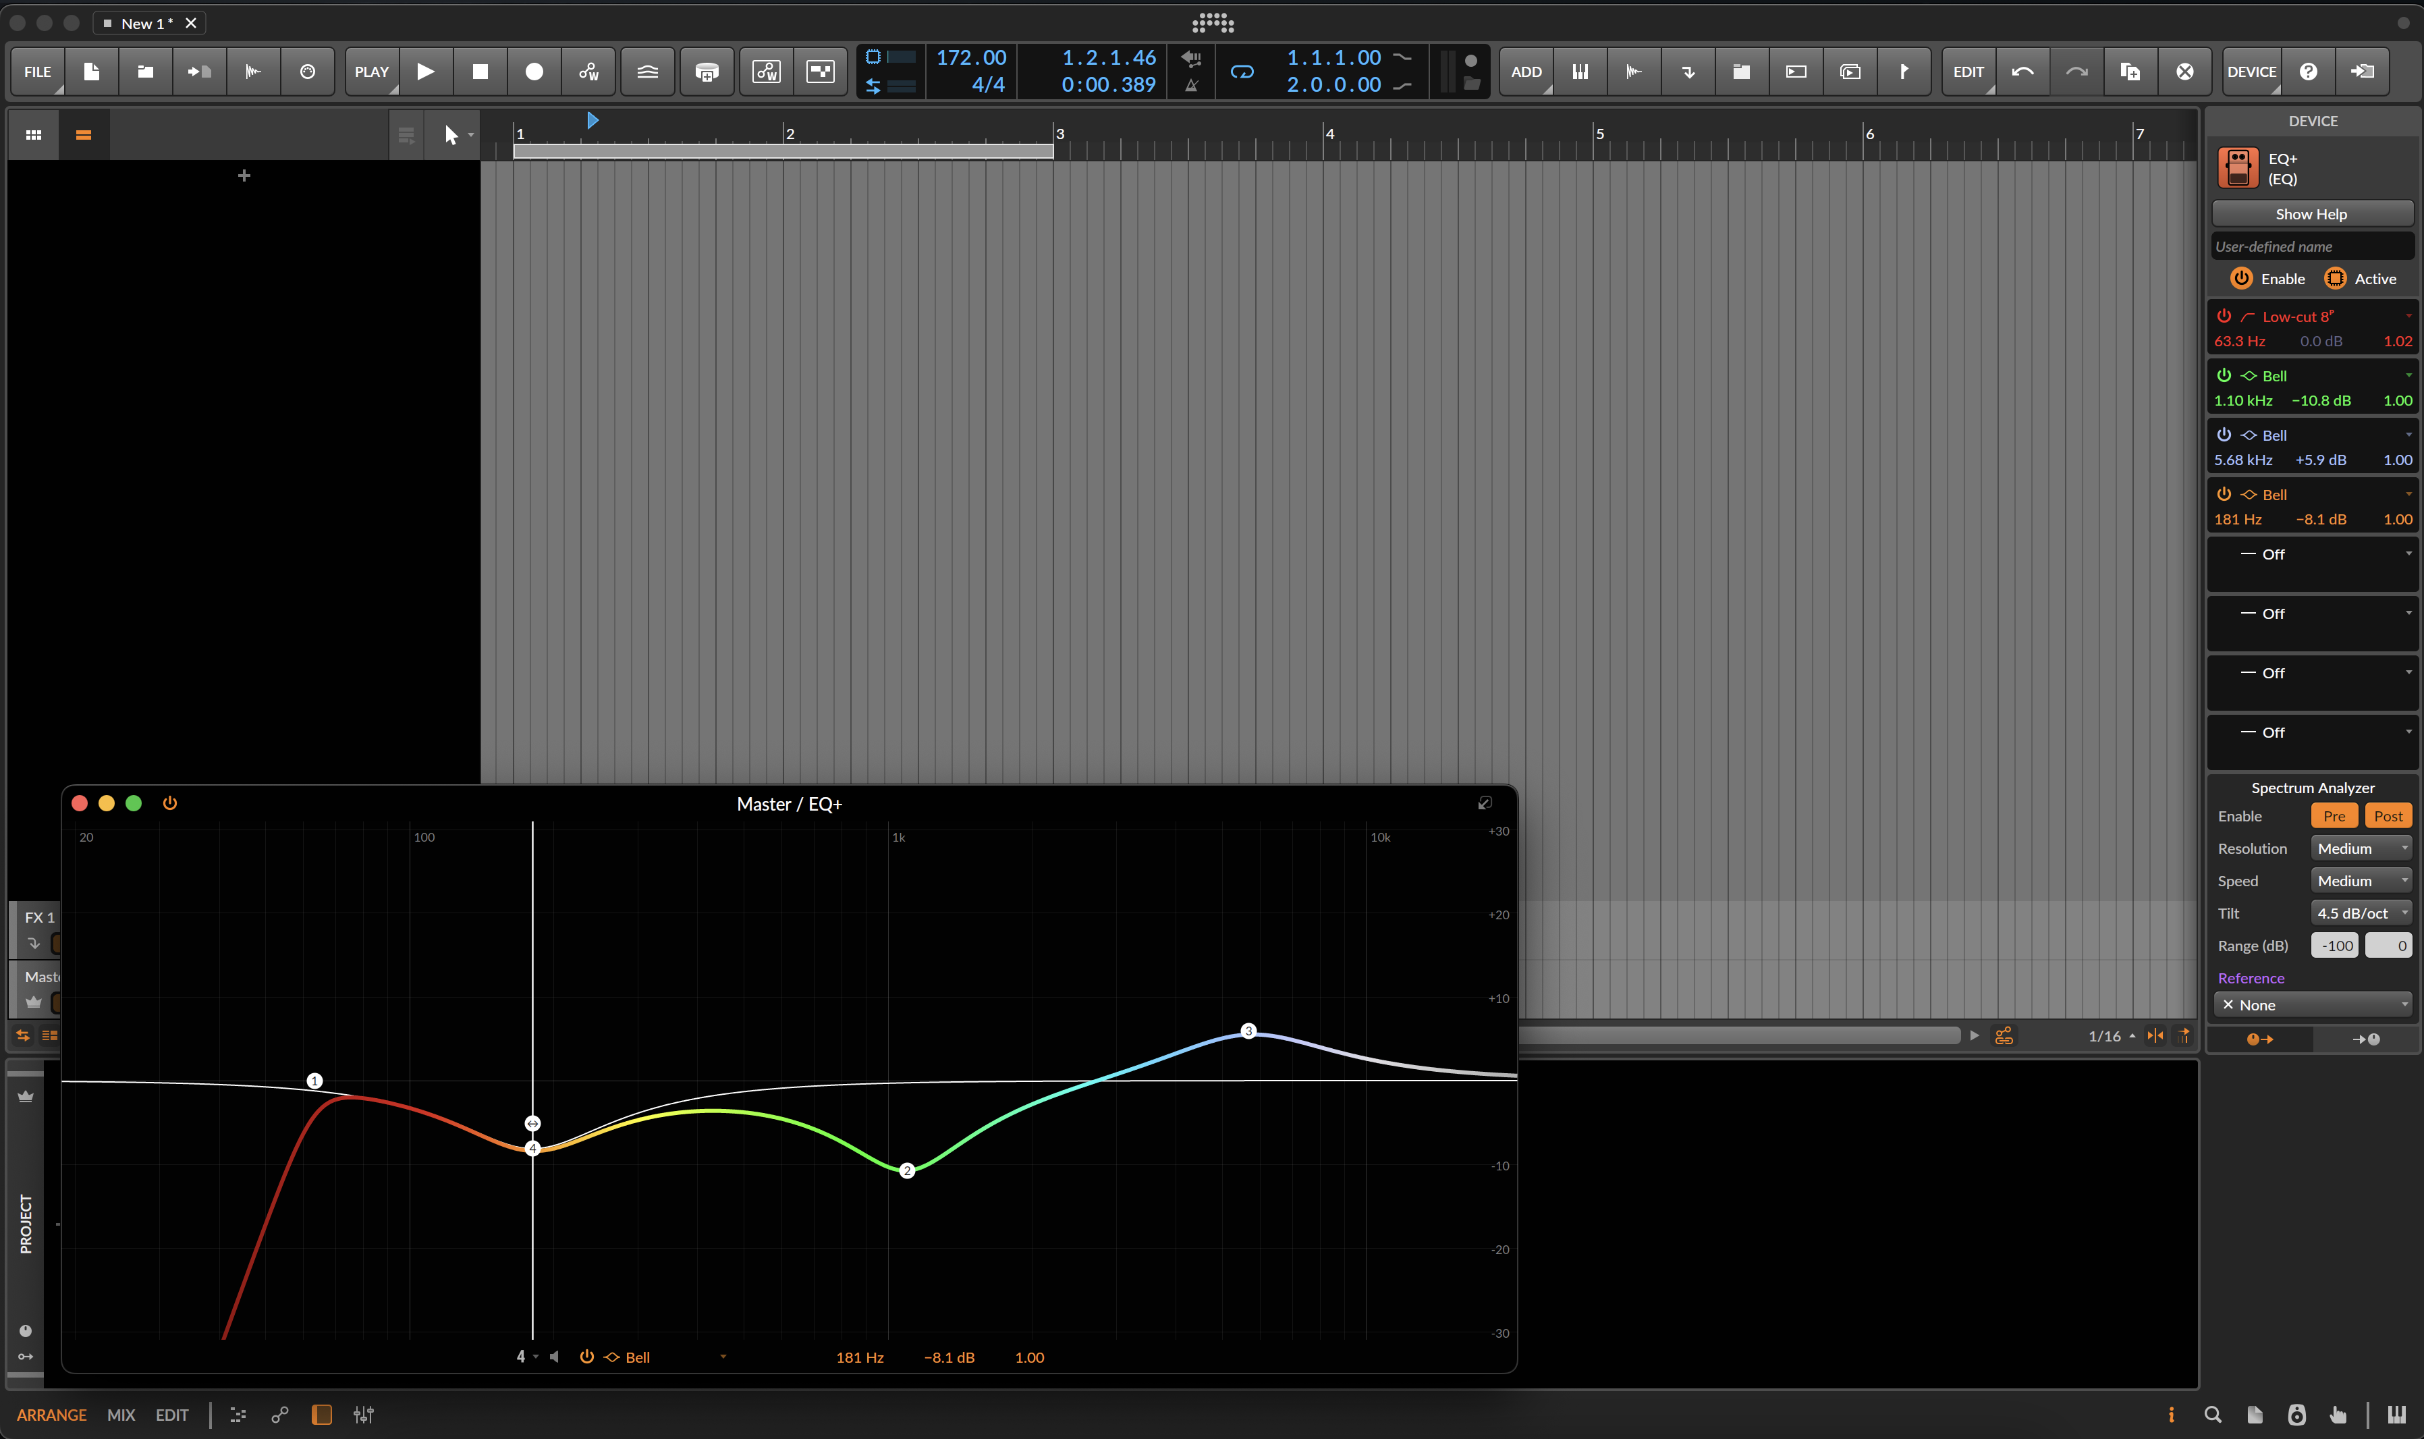Toggle power for the 5.68 kHz Bell band
2424x1439 pixels.
tap(2224, 435)
